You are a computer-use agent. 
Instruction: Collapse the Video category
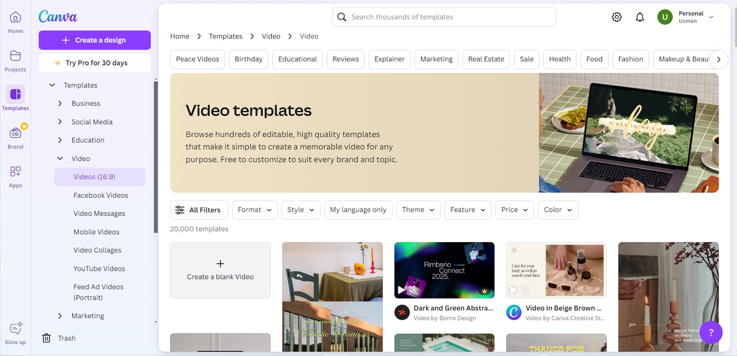(x=60, y=159)
